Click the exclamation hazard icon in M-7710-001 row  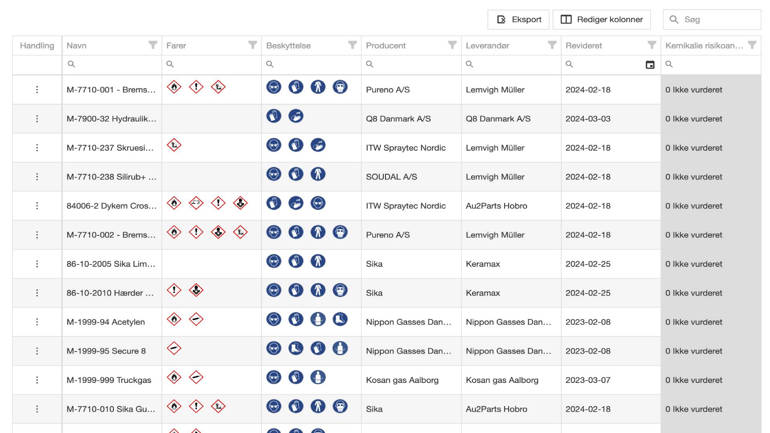(196, 87)
